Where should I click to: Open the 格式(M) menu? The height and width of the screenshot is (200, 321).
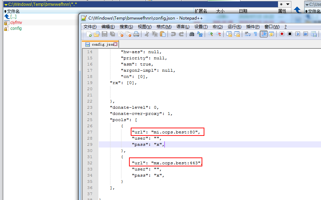164,27
